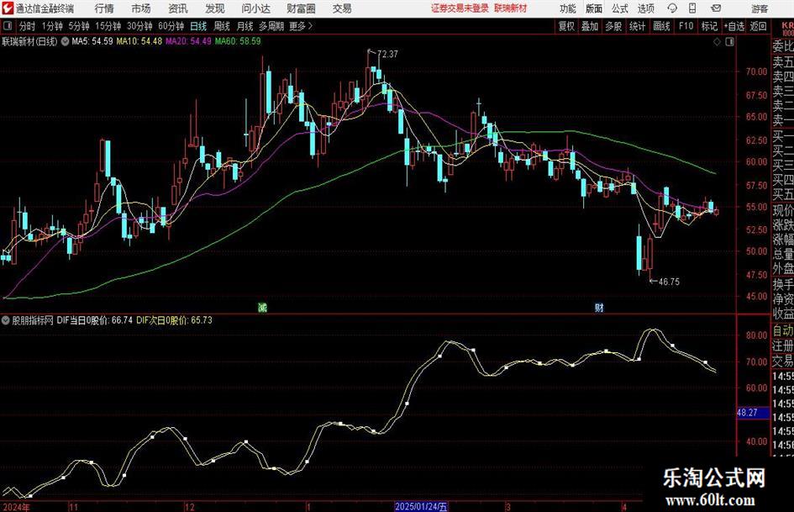Open the 交易 menu

tap(342, 8)
